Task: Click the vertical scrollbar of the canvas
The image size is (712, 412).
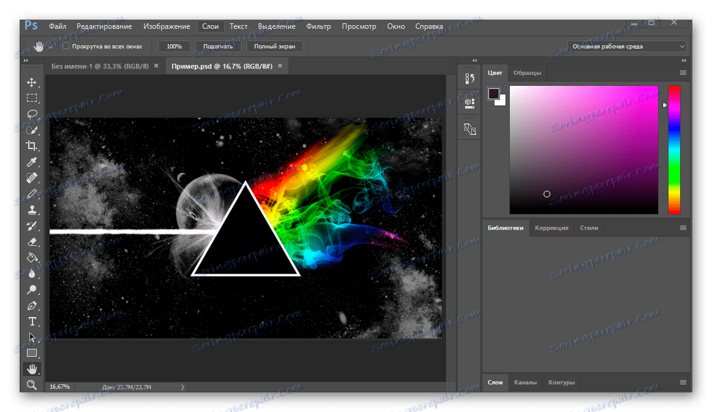Action: (451, 228)
